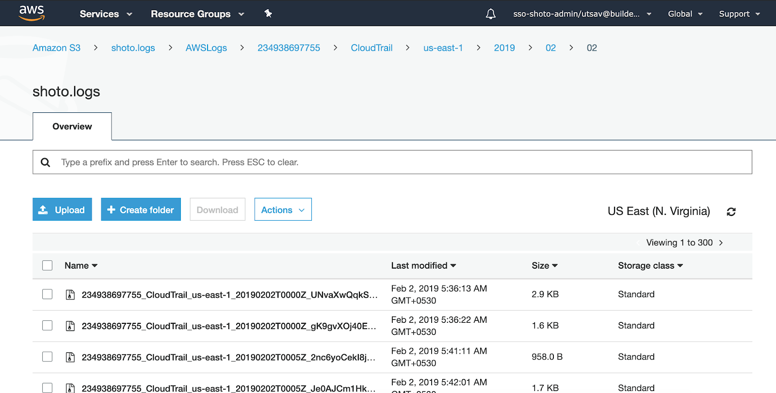Open us-east-1 breadcrumb folder
The width and height of the screenshot is (776, 393).
[x=443, y=48]
